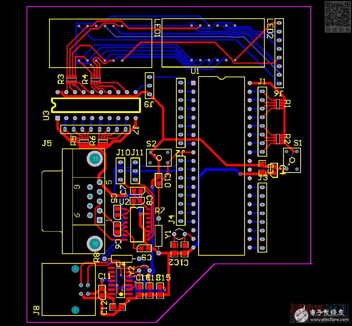352x326 pixels.
Task: Click the C6 capacitor label
Action: coord(118,244)
